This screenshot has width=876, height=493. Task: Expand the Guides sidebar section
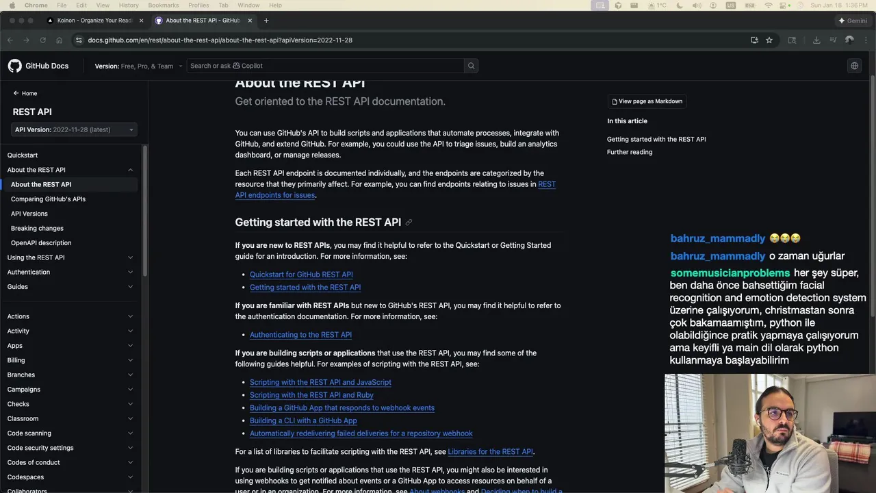[130, 287]
